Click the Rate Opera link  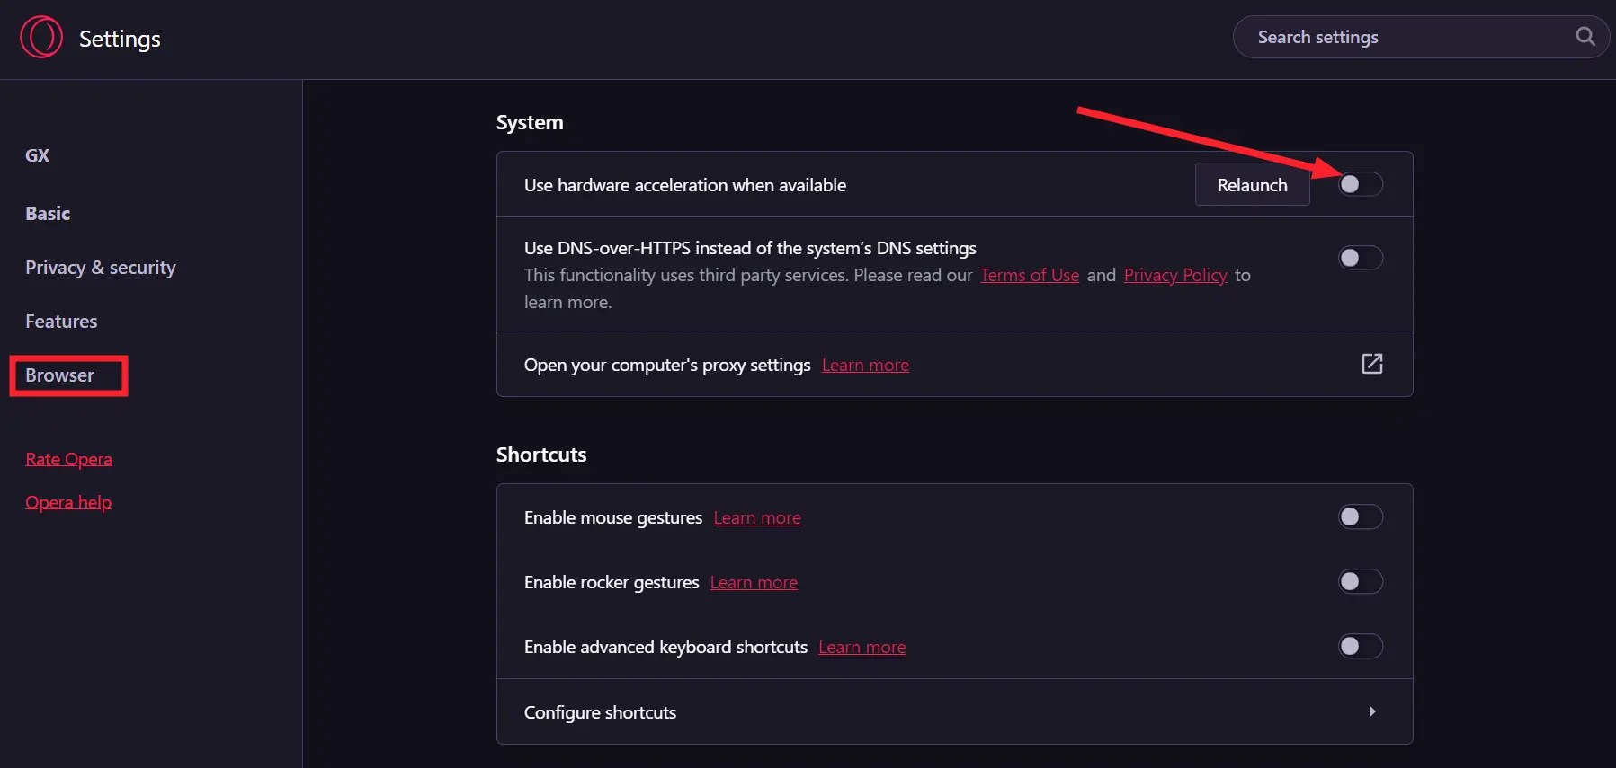pyautogui.click(x=68, y=459)
